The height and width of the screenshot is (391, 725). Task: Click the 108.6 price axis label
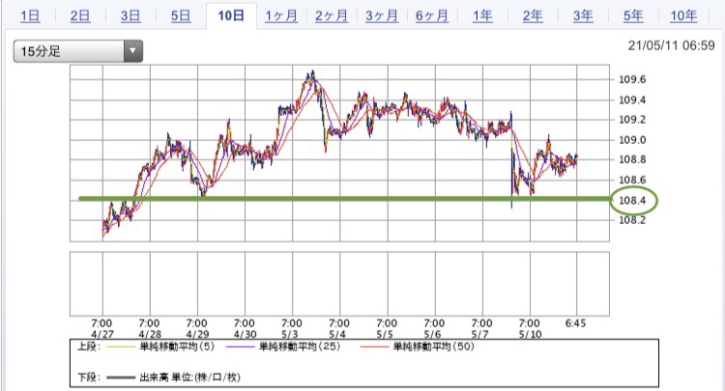[x=632, y=180]
